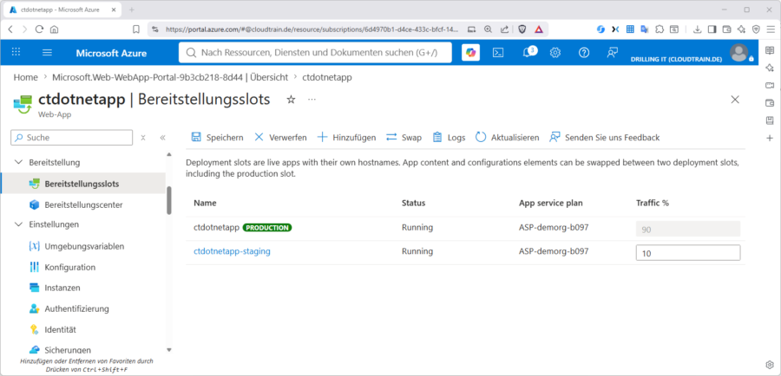
Task: Select Bereitstellungsslots in the sidebar
Action: pyautogui.click(x=82, y=184)
